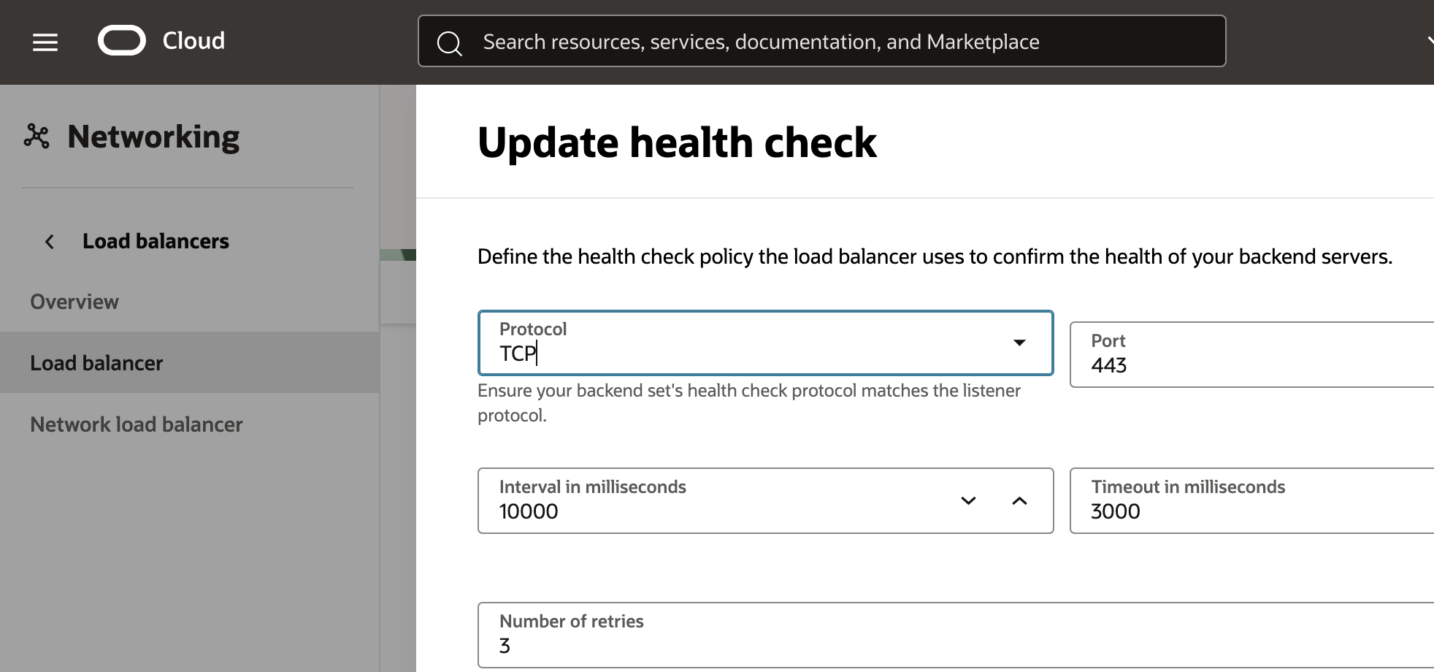Expand the Protocol selection arrow
1434x672 pixels.
pyautogui.click(x=1019, y=343)
